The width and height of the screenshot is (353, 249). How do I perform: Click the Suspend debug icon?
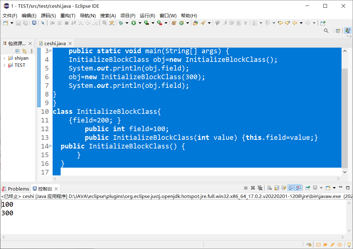click(59, 23)
